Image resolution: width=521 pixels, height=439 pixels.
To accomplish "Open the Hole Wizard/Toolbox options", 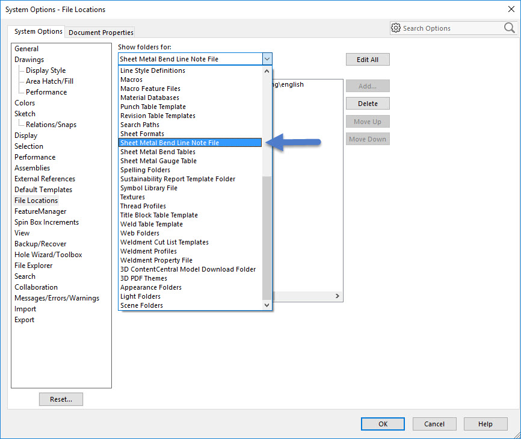I will [x=48, y=255].
